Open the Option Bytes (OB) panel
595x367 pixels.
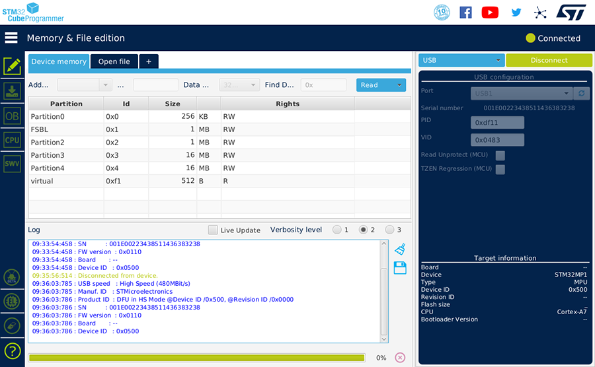12,116
